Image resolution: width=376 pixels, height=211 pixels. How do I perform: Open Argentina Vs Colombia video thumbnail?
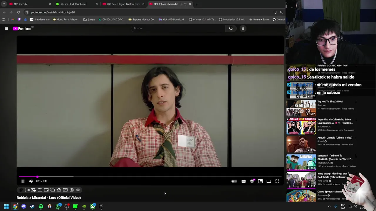coord(301,126)
